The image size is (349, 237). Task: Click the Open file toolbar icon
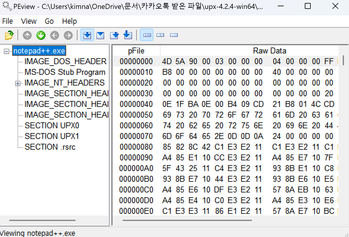(9, 35)
